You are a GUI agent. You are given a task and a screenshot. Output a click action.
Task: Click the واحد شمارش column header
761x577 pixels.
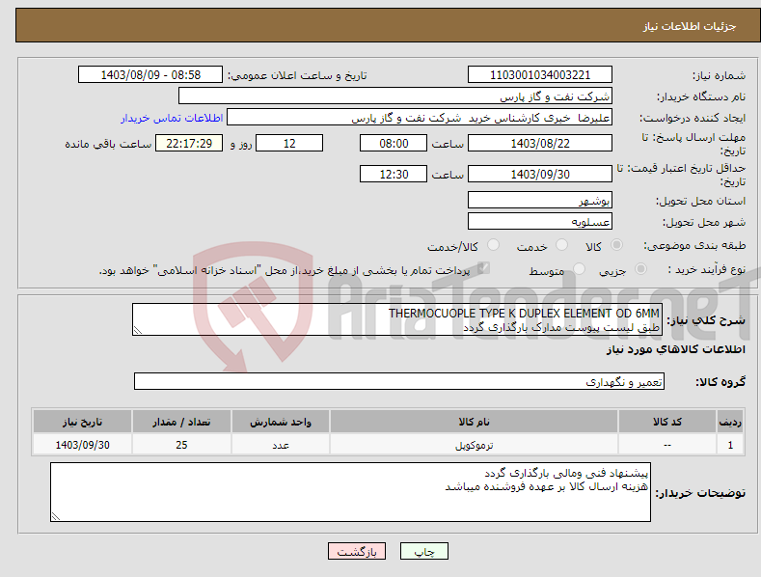281,422
